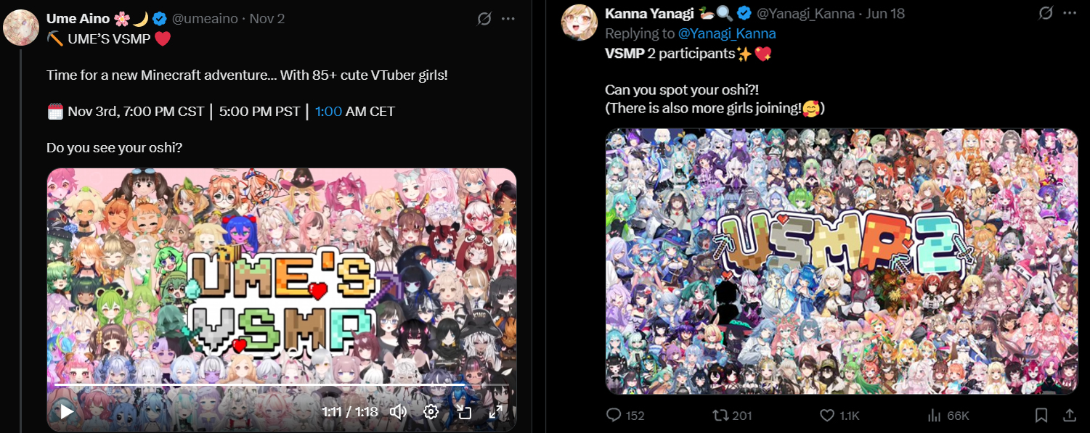Like Kanna Yanagi's post

[839, 416]
